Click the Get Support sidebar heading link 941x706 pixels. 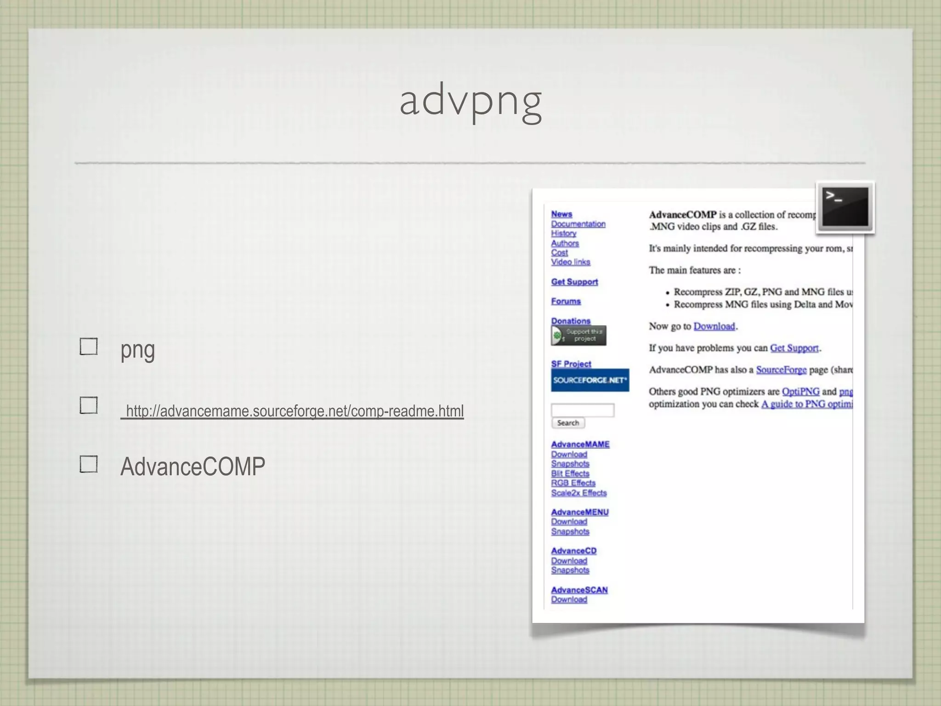(574, 282)
